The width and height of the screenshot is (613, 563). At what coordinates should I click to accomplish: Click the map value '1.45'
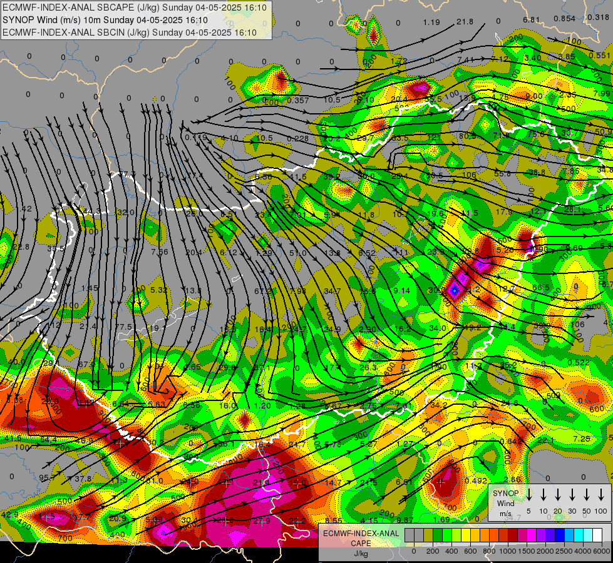pyautogui.click(x=90, y=288)
